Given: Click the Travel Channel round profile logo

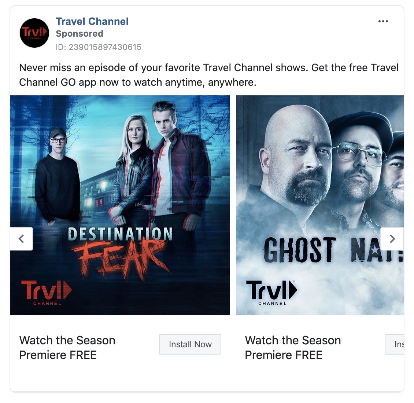Looking at the screenshot, I should (34, 33).
